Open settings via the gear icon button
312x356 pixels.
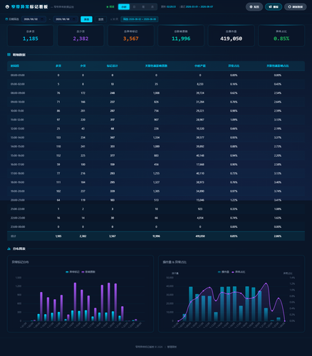pyautogui.click(x=254, y=7)
